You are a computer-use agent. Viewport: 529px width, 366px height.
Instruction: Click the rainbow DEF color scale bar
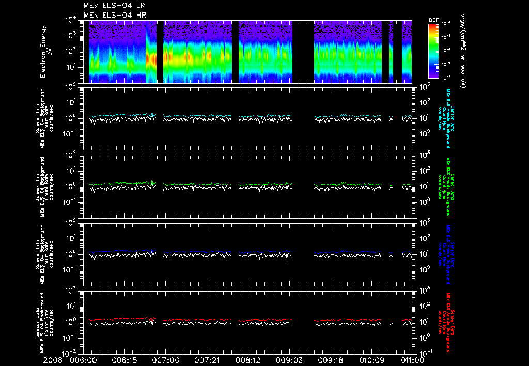[433, 51]
